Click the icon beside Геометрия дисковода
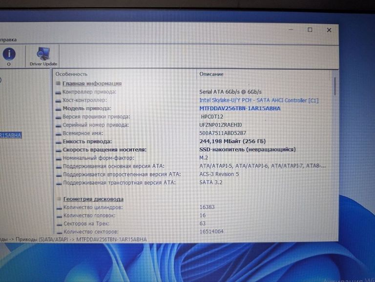Screen dimensions: 375x282 [x=59, y=199]
